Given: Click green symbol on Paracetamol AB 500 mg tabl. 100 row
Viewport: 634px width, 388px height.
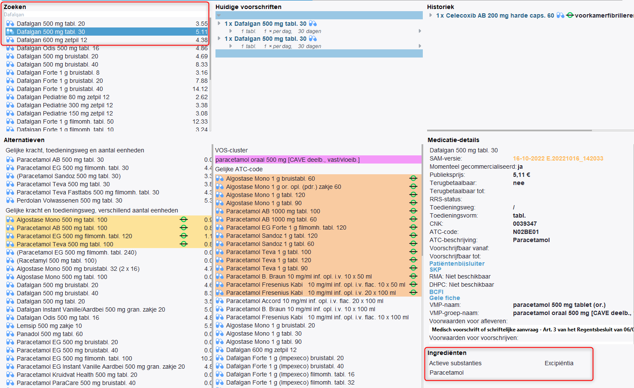Looking at the screenshot, I should pyautogui.click(x=184, y=228).
